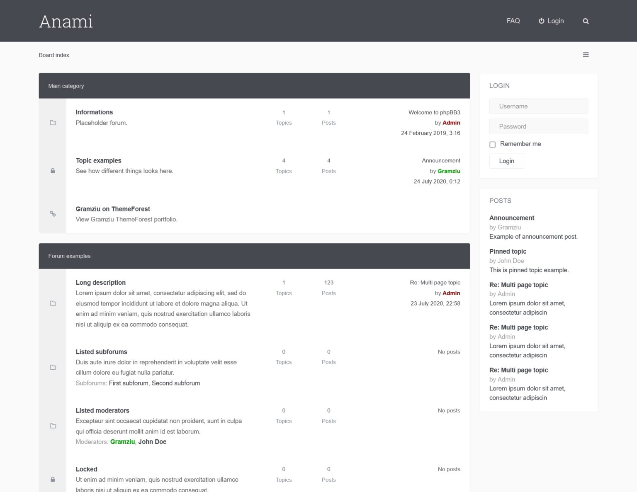Click the search magnifier icon in header
Image resolution: width=637 pixels, height=492 pixels.
[586, 21]
